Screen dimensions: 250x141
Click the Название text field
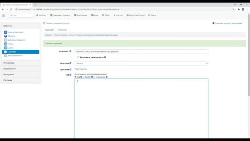[x=141, y=52]
